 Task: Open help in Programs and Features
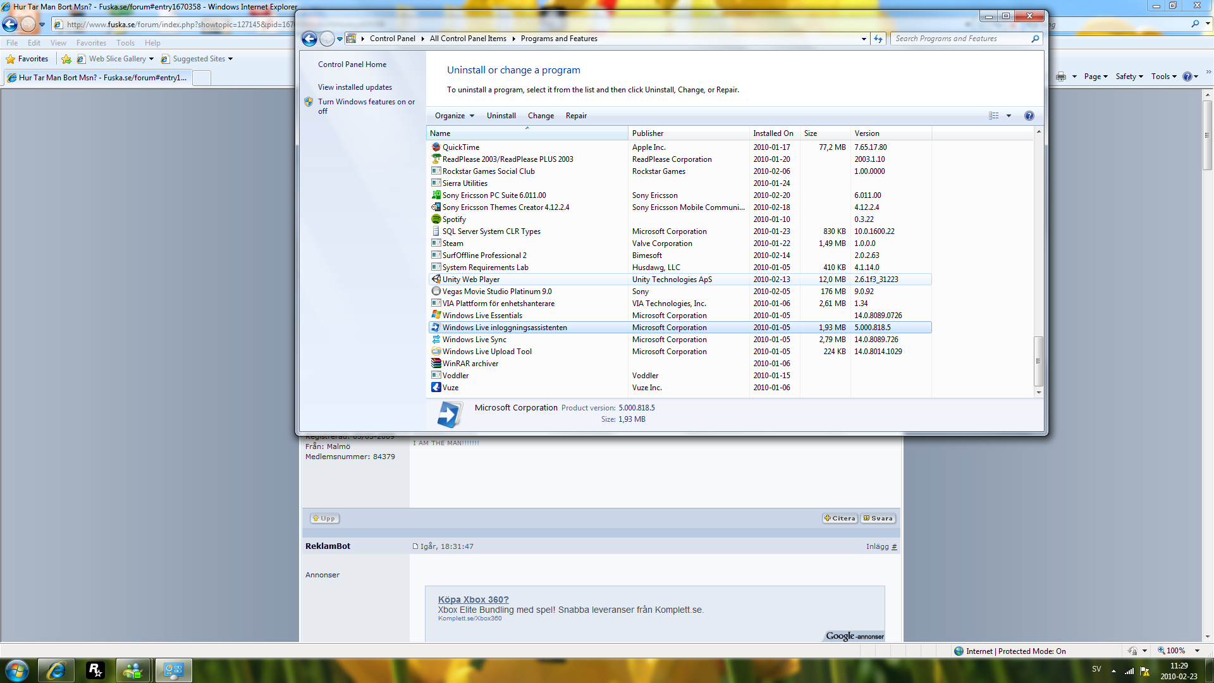[1029, 116]
